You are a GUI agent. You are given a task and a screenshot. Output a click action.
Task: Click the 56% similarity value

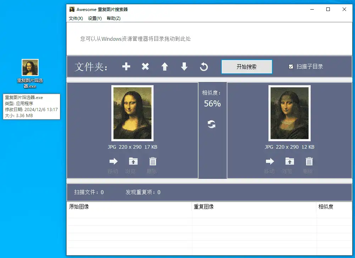pyautogui.click(x=212, y=104)
